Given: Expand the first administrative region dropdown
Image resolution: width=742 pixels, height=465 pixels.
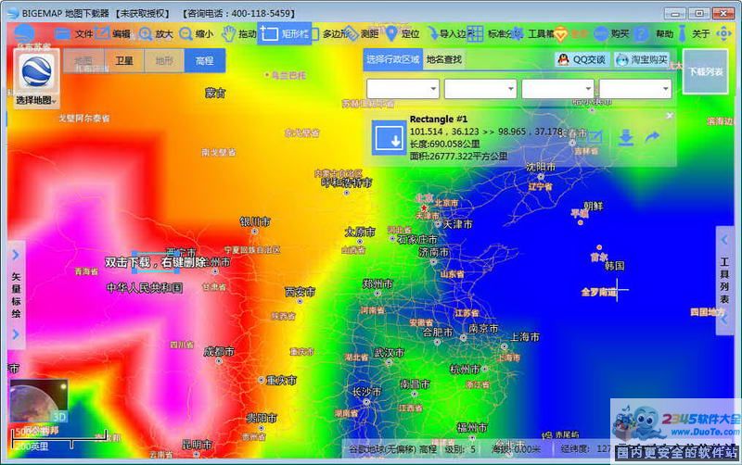Looking at the screenshot, I should (x=403, y=89).
